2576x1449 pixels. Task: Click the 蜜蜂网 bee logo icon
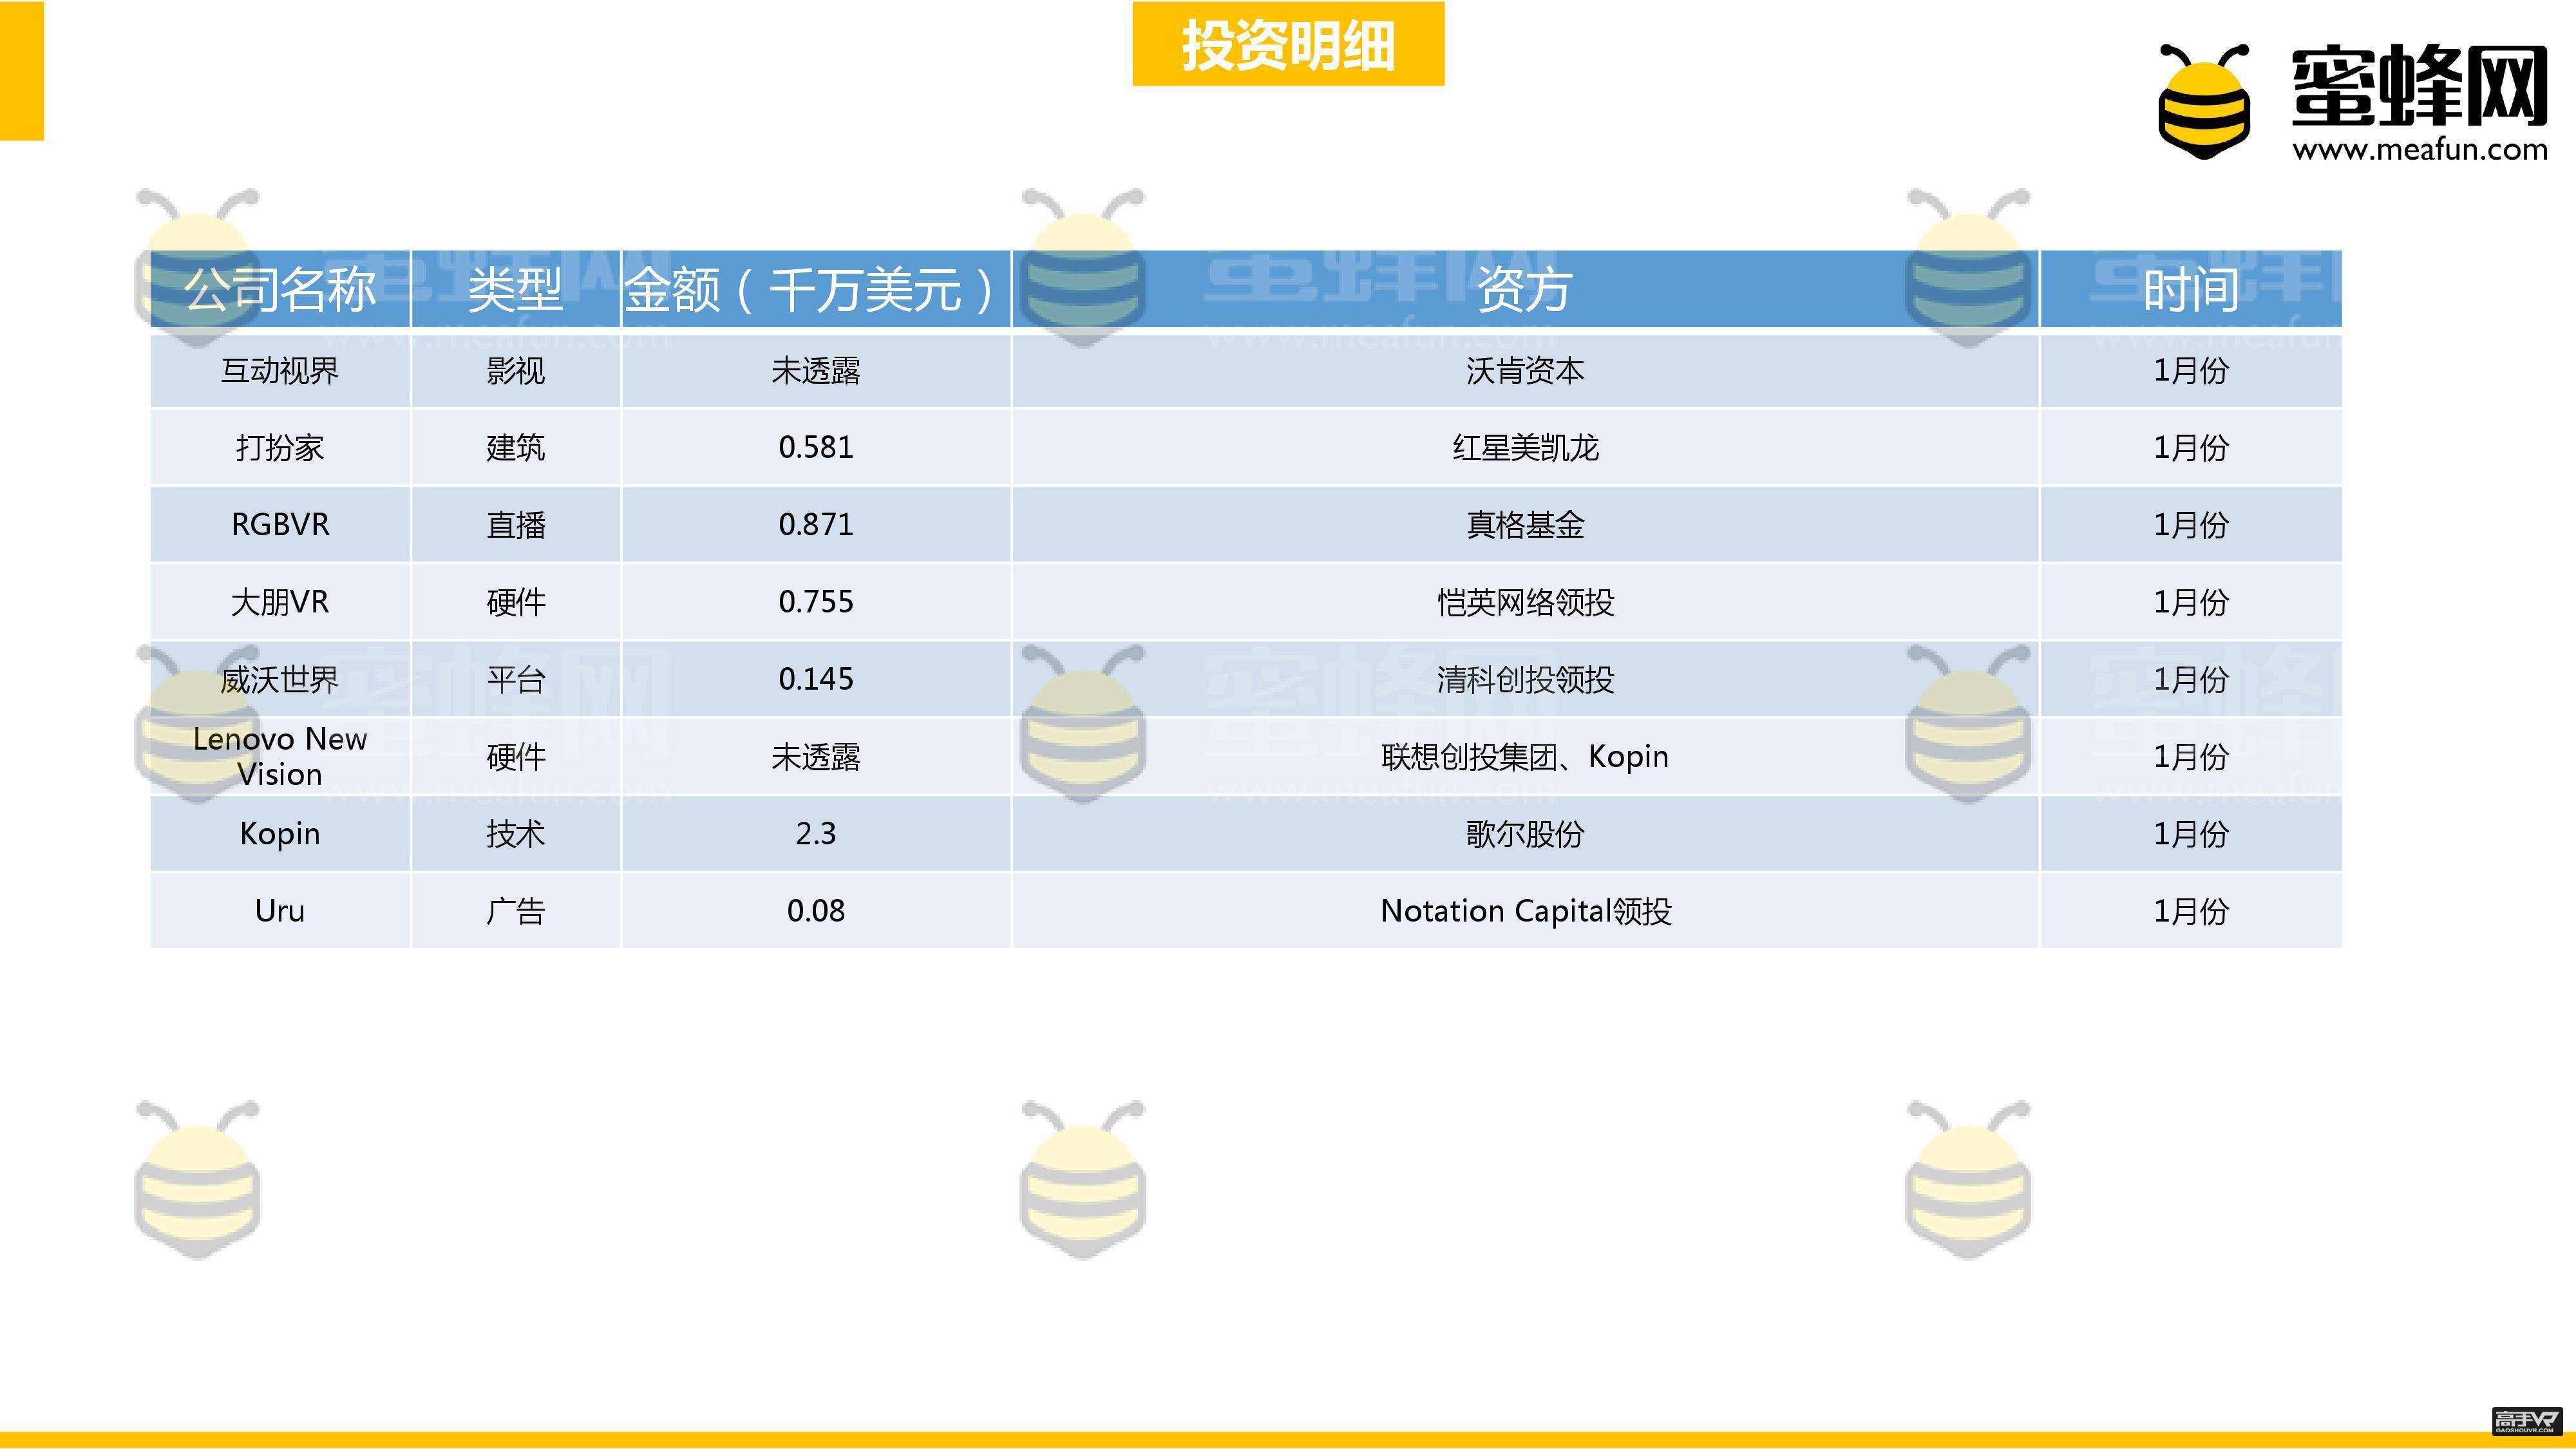[2204, 102]
